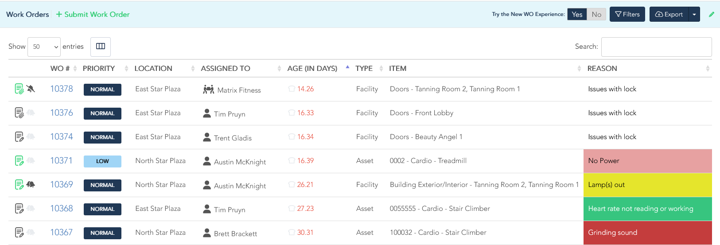The height and width of the screenshot is (245, 720).
Task: Expand the Export dropdown arrow
Action: coord(694,14)
